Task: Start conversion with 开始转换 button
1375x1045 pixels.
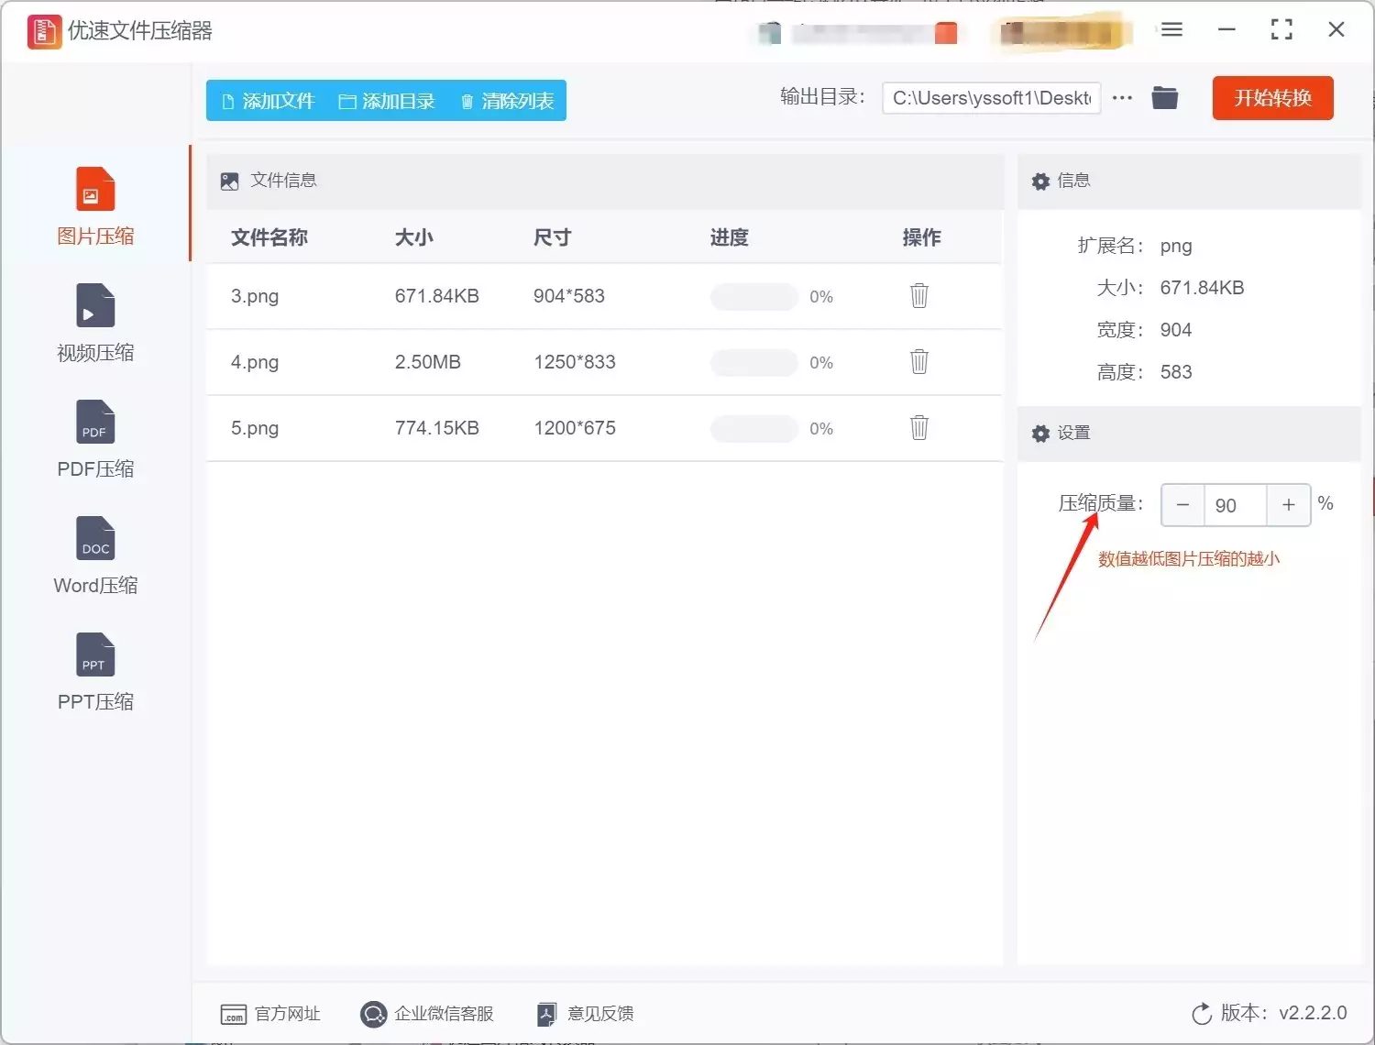Action: (1272, 98)
